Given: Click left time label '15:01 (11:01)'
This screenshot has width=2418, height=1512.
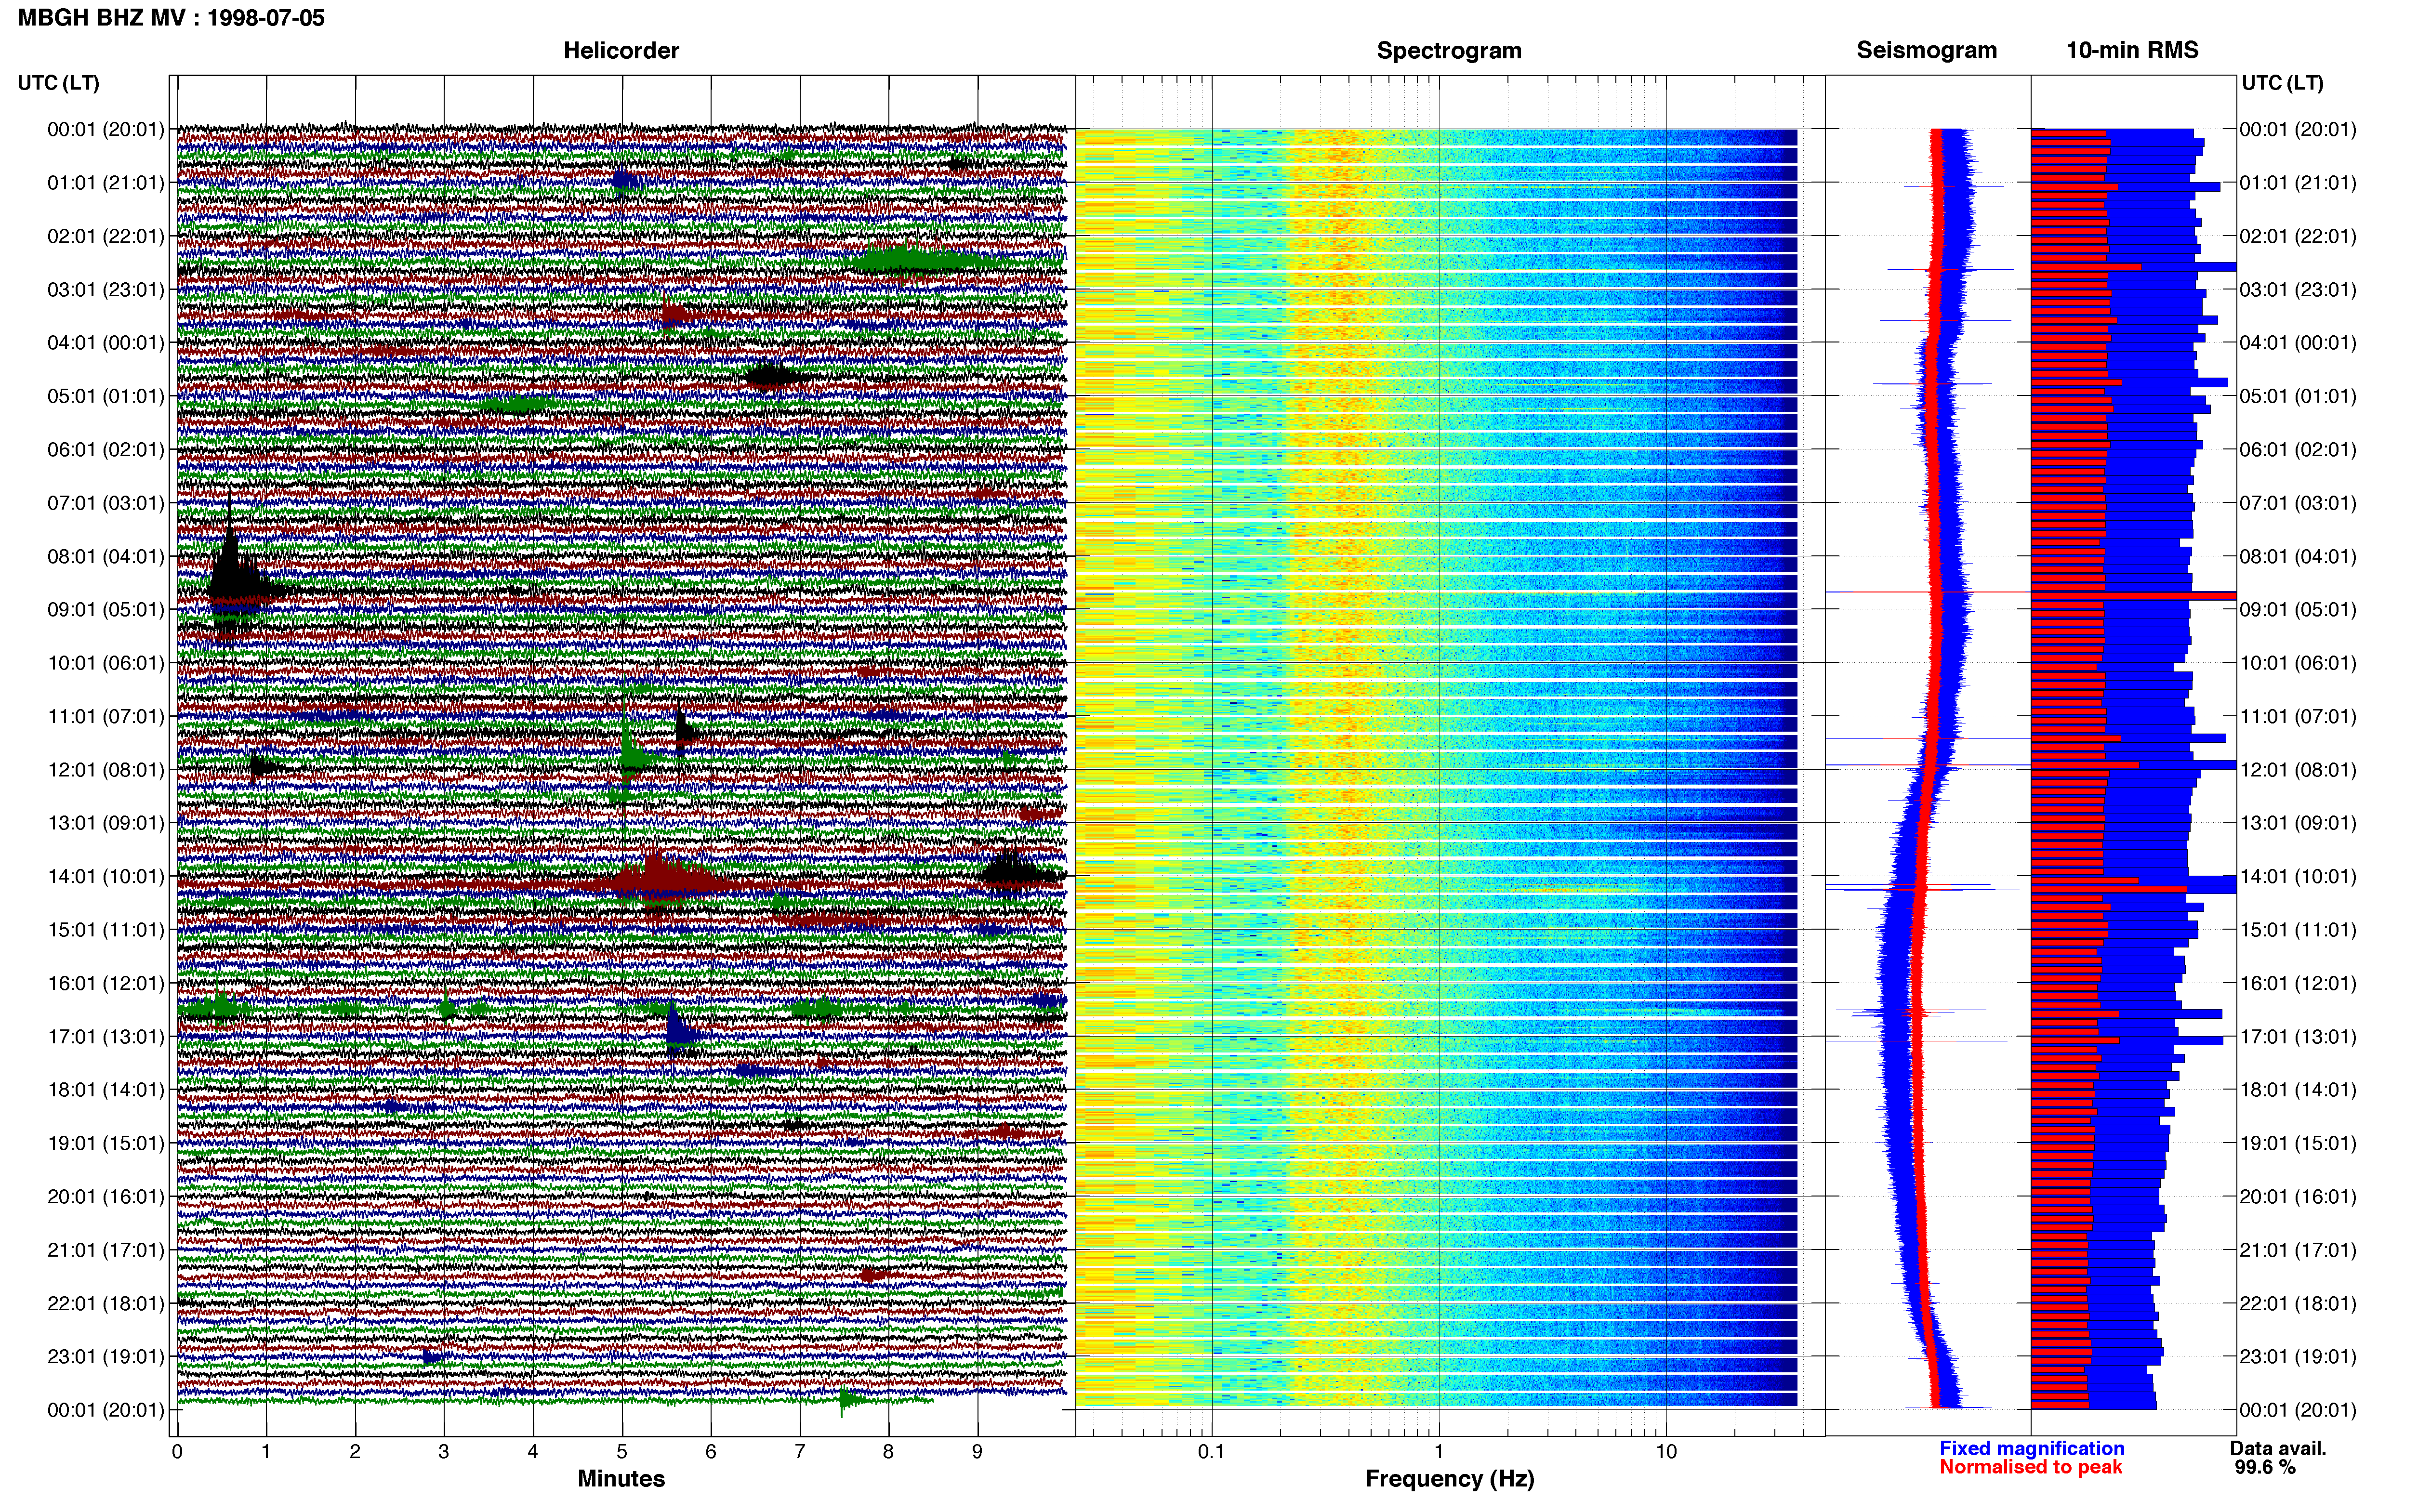Looking at the screenshot, I should [x=105, y=930].
